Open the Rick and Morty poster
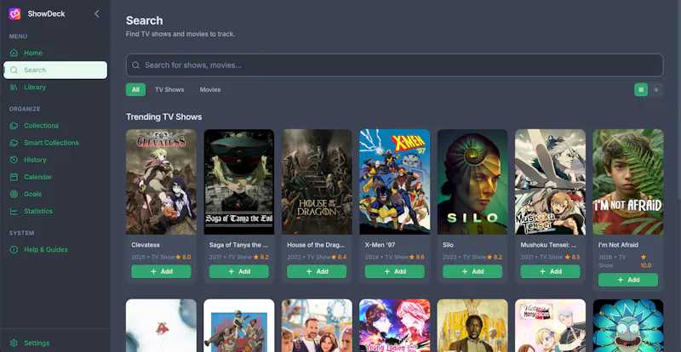Image resolution: width=681 pixels, height=352 pixels. [628, 326]
